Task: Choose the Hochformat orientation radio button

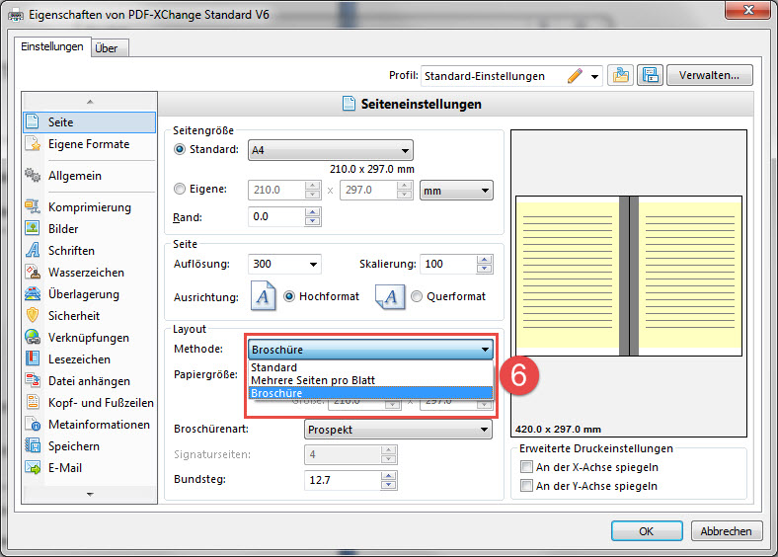Action: point(289,296)
